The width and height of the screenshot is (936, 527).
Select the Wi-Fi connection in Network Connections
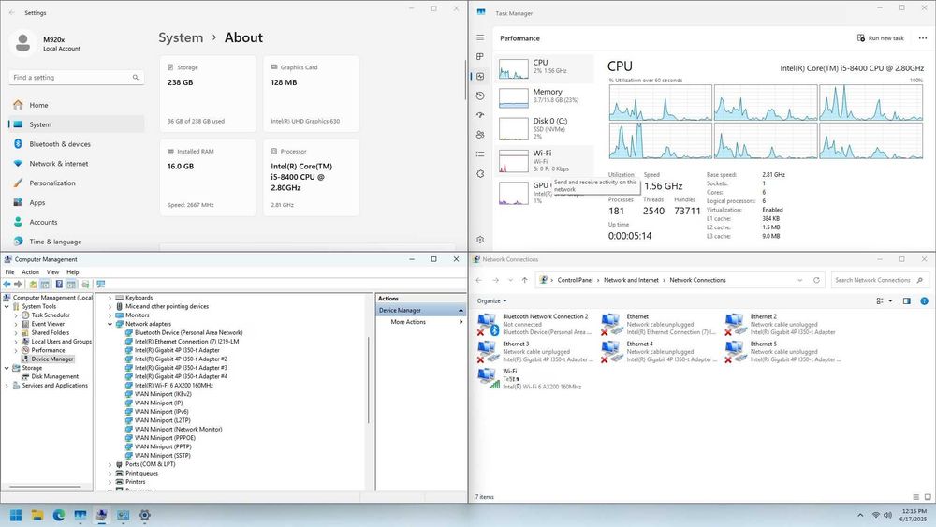tap(530, 379)
